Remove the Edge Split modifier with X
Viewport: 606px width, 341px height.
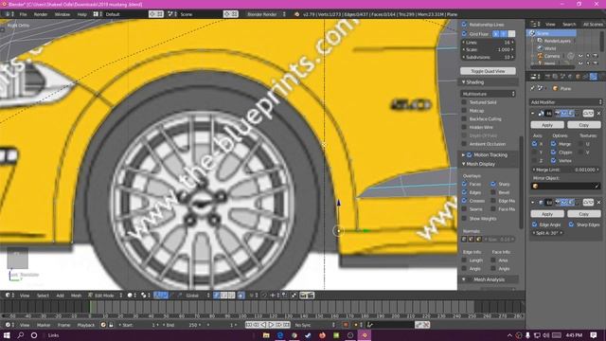tap(598, 202)
